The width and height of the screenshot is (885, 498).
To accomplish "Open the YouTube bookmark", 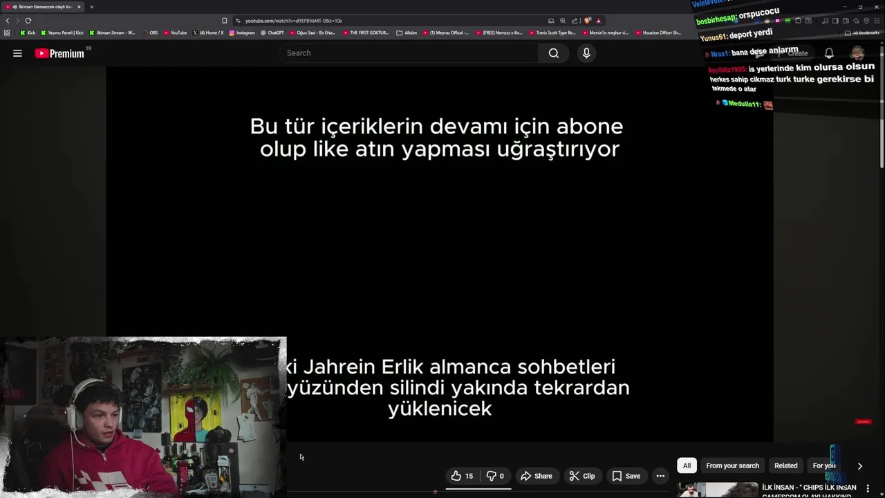I will (x=176, y=33).
